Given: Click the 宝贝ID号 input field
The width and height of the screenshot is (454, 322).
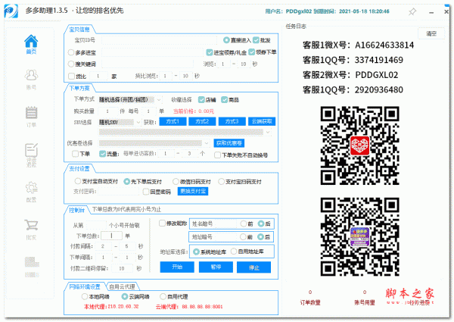Looking at the screenshot, I should (x=159, y=40).
